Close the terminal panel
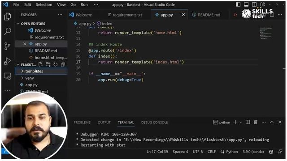This screenshot has height=161, width=287. click(280, 122)
